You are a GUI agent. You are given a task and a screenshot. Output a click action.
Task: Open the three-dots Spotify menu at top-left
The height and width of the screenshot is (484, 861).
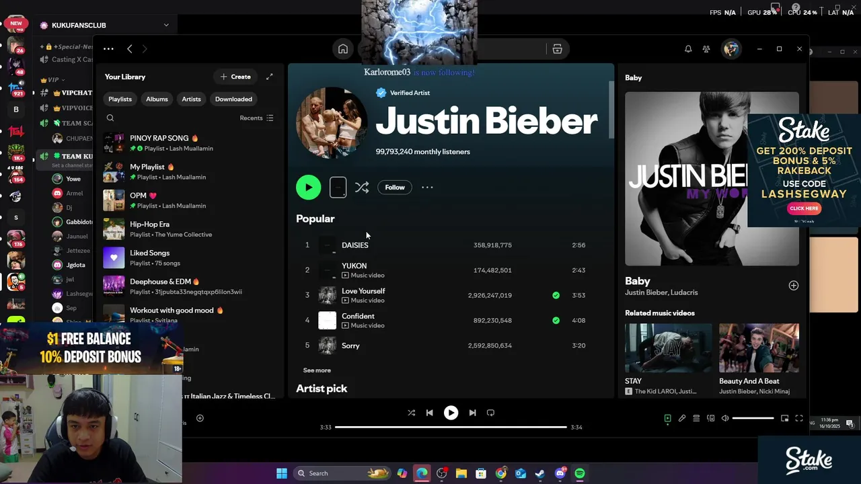pyautogui.click(x=108, y=49)
